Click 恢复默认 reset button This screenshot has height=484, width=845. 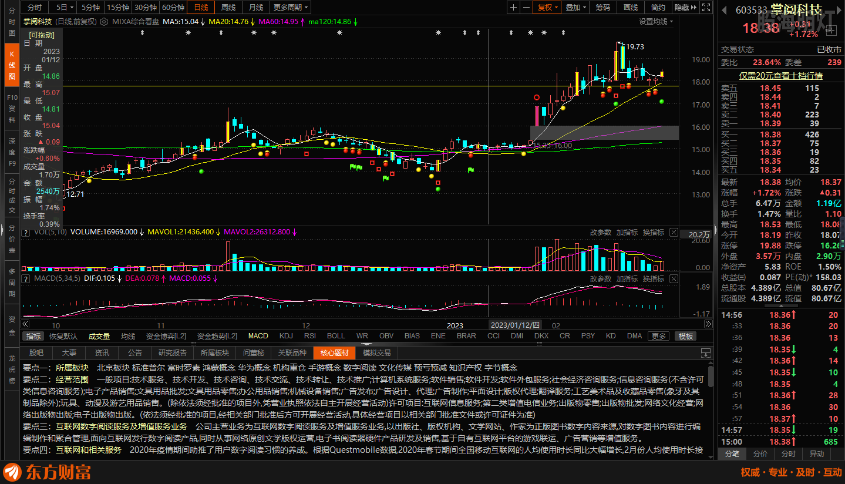coord(63,336)
